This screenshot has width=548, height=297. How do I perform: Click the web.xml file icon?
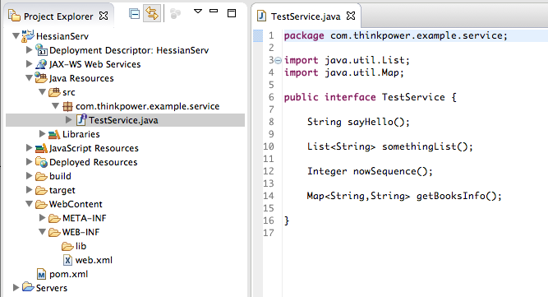(x=67, y=260)
